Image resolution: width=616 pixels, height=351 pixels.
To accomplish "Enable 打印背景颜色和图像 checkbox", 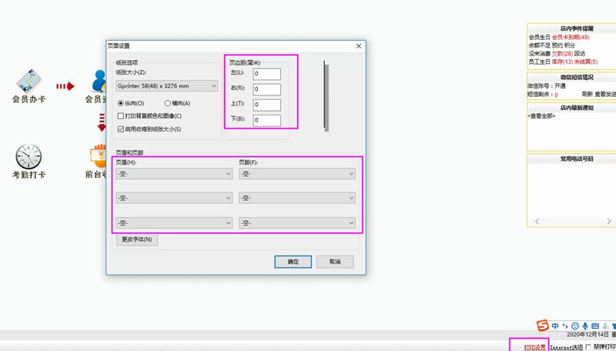I will click(x=120, y=115).
